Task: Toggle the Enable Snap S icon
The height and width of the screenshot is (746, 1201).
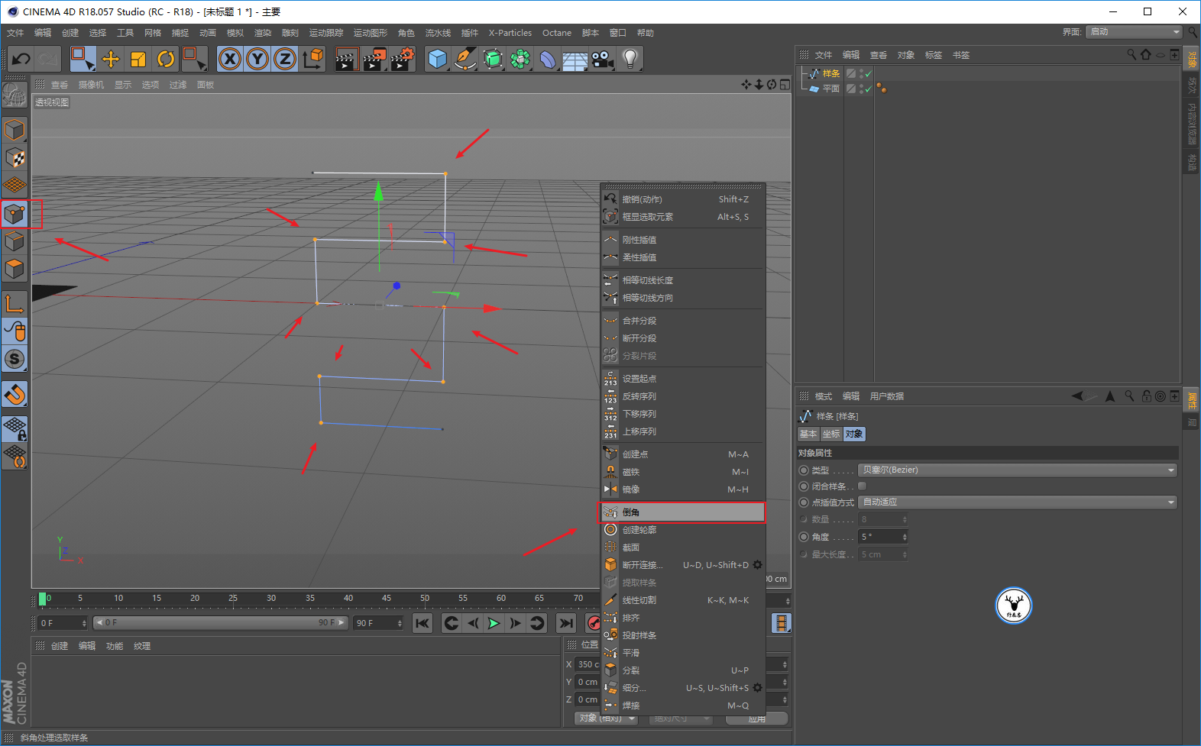Action: tap(15, 359)
